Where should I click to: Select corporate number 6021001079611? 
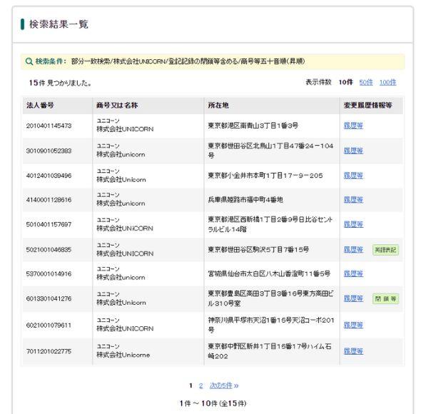(49, 325)
